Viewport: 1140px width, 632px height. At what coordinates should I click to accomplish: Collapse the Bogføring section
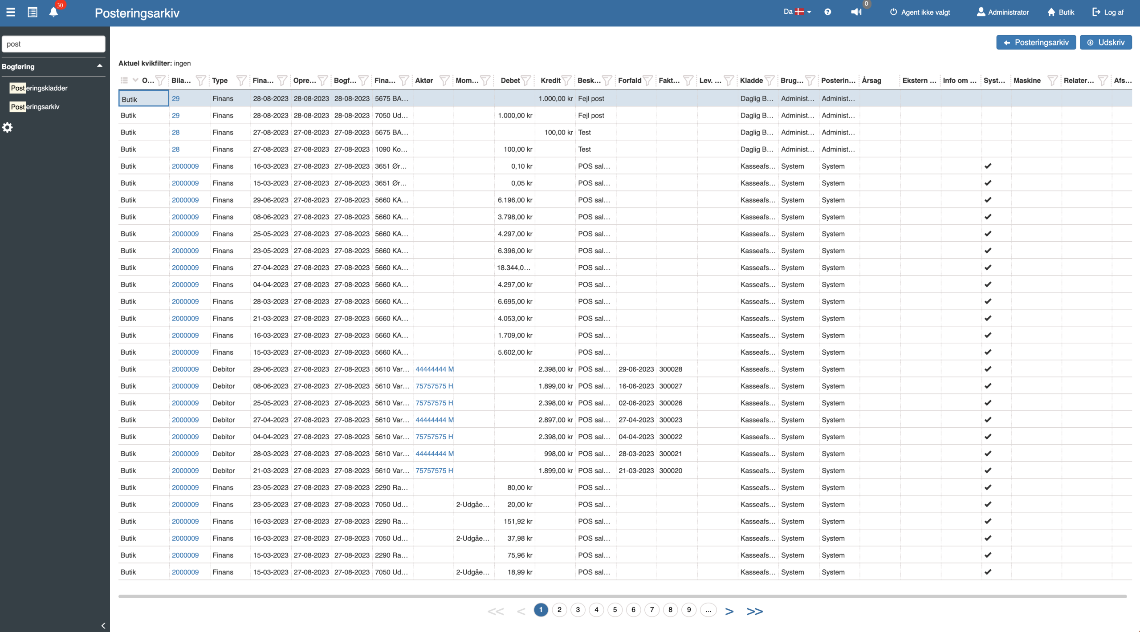[x=100, y=66]
